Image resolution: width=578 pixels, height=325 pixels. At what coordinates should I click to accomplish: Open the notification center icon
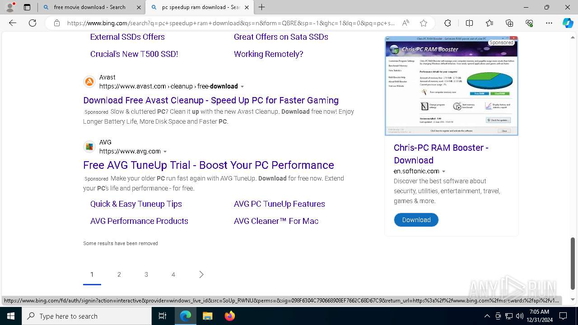(x=563, y=316)
